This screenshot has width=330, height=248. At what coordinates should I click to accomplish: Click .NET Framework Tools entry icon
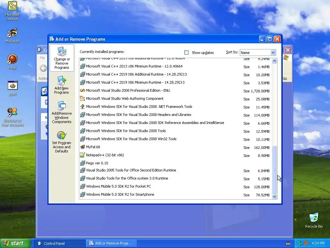pos(82,107)
